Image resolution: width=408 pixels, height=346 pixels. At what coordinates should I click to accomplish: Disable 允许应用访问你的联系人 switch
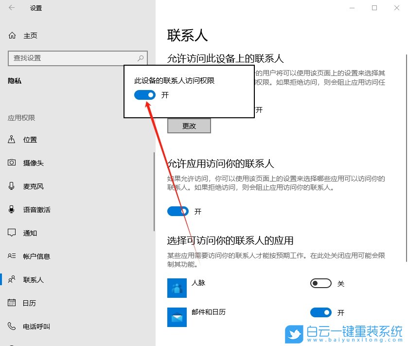point(178,211)
